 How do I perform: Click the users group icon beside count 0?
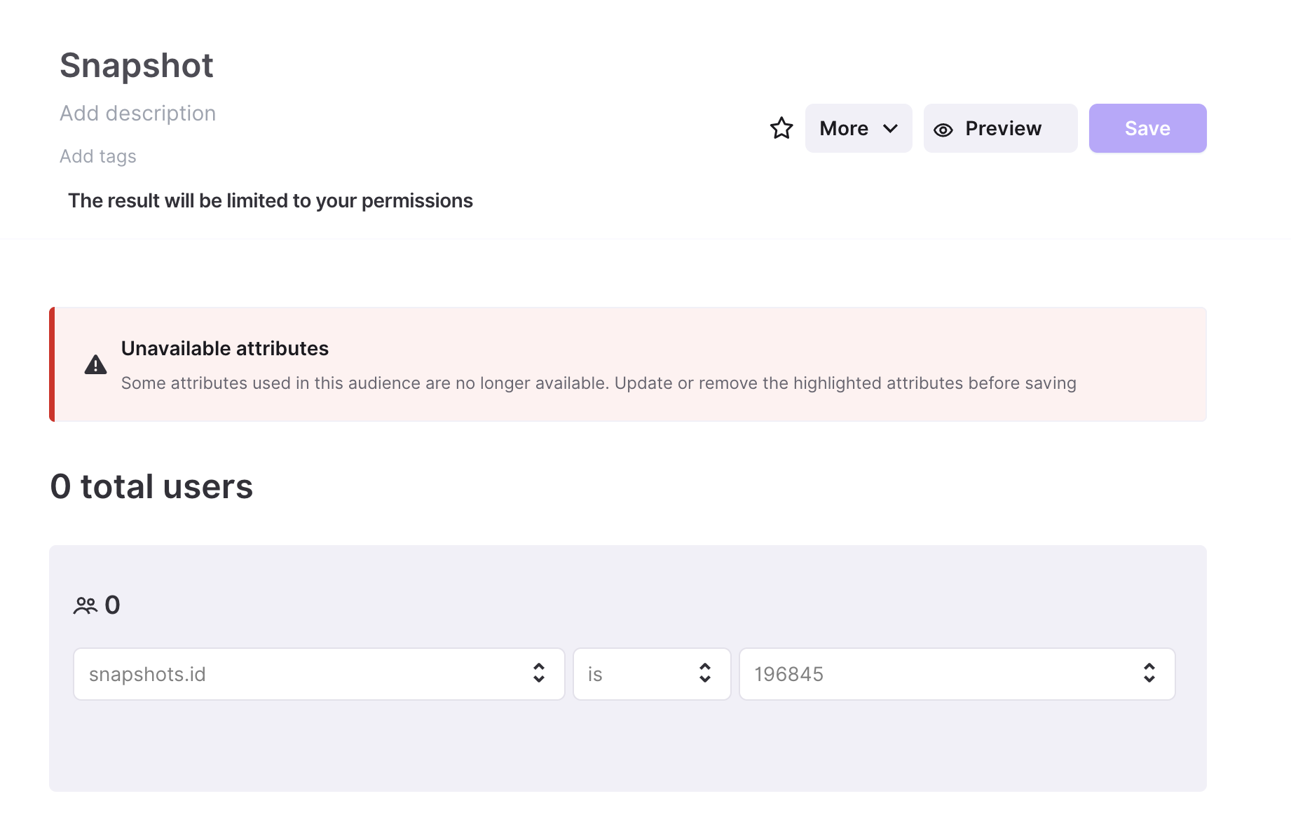pos(86,605)
